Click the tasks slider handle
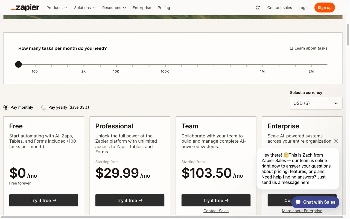 (18, 64)
